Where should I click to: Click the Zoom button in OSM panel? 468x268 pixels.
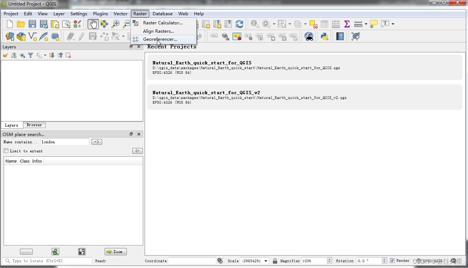[x=116, y=252]
